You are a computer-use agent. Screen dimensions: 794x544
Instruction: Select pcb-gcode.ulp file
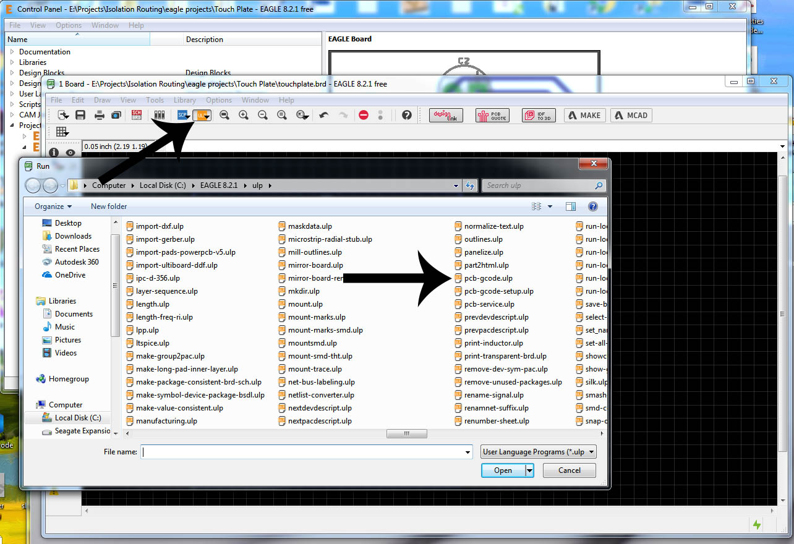484,278
